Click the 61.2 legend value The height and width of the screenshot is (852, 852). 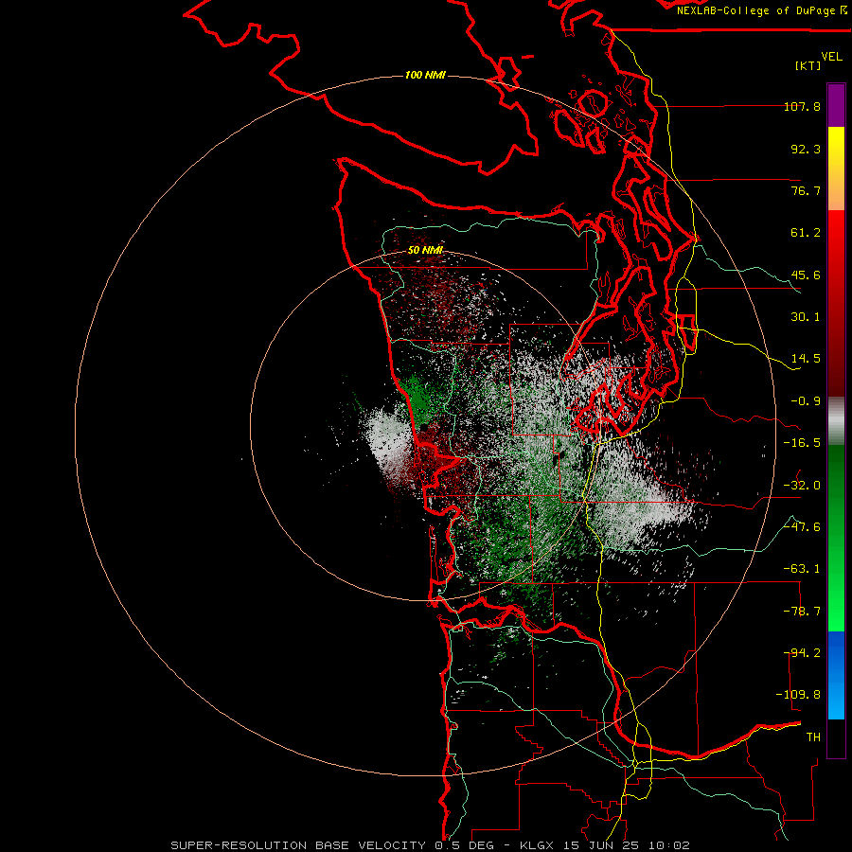coord(806,233)
